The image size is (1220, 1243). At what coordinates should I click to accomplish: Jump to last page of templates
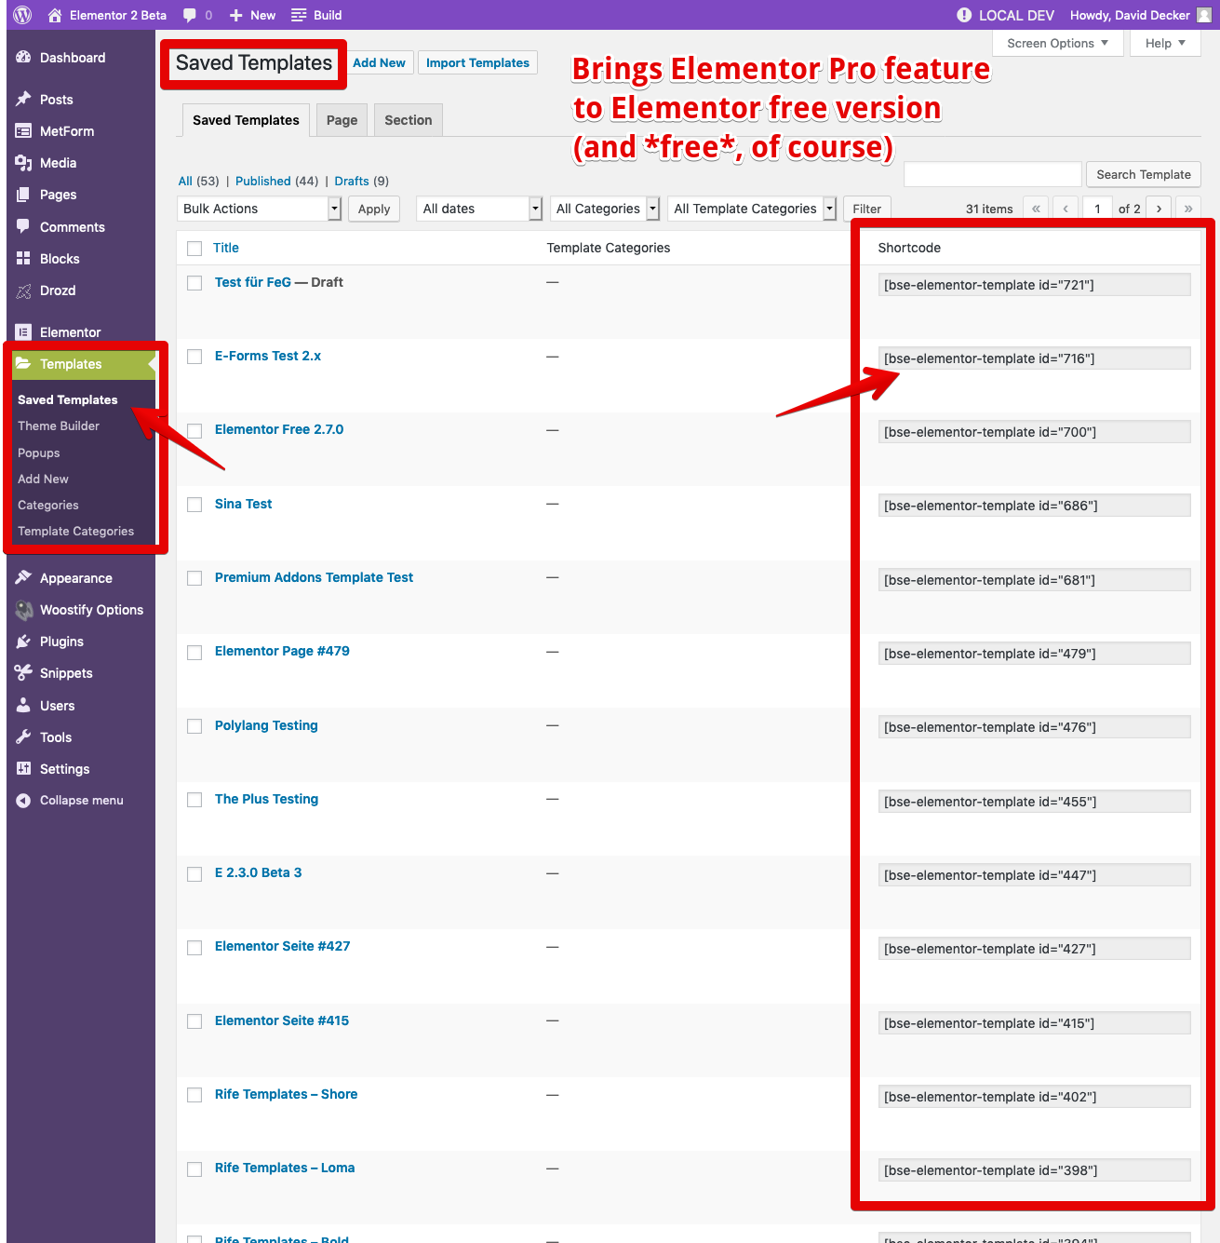[1188, 209]
